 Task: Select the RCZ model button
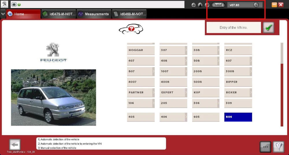click(x=238, y=50)
